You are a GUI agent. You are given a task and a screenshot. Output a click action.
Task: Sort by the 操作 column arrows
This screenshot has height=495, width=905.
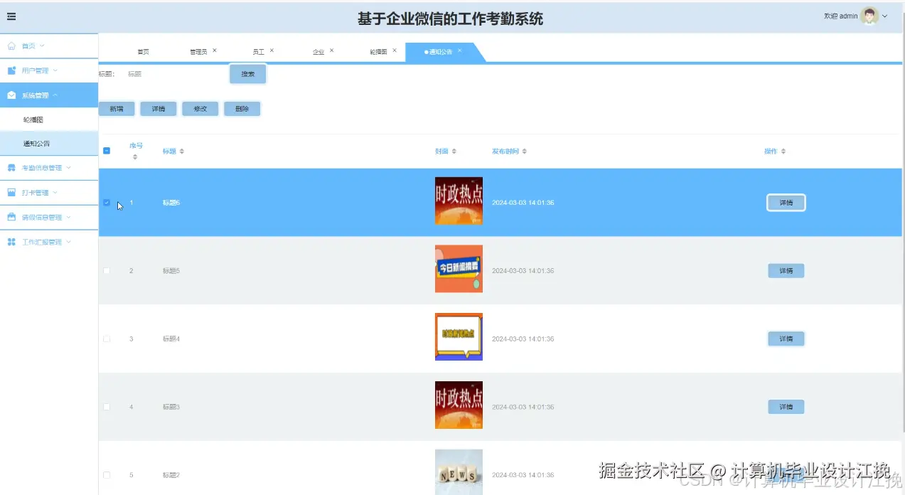(783, 151)
